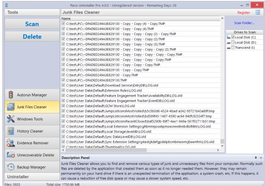Open Windows Tools

[32, 119]
